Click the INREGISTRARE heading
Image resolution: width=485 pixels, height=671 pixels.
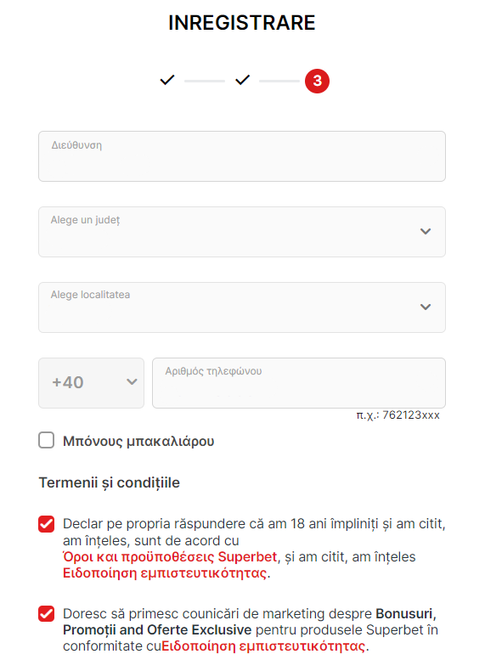click(x=242, y=23)
